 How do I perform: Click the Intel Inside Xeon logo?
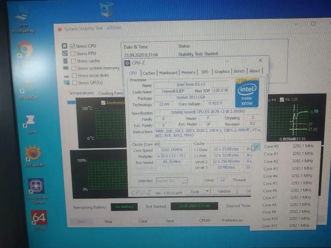[247, 93]
